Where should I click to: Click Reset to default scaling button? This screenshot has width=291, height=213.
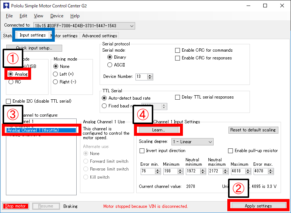(x=253, y=130)
